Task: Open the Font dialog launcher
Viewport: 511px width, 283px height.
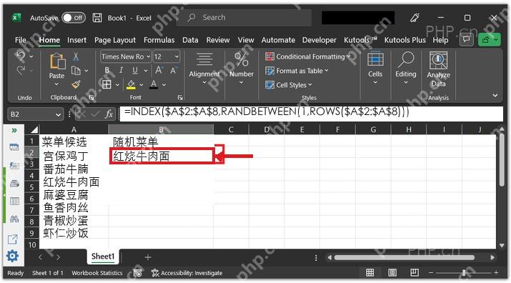Action: point(180,97)
